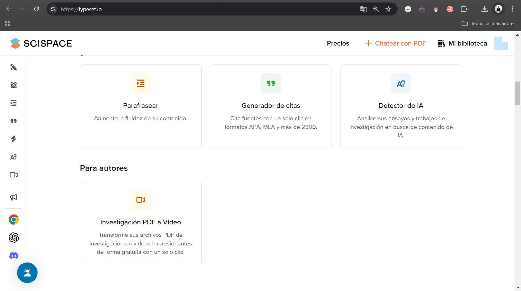Viewport: 521px width, 291px height.
Task: Open the paraphraser icon in sidebar
Action: (13, 103)
